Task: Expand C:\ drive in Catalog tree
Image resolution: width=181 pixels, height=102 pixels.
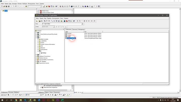Action: tap(36, 33)
